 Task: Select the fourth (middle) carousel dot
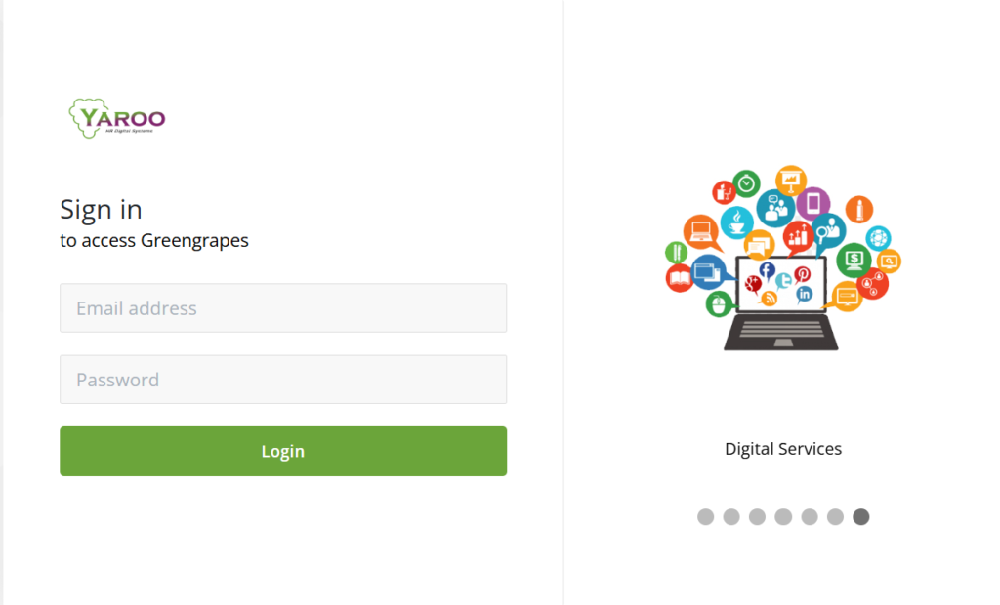pyautogui.click(x=783, y=517)
